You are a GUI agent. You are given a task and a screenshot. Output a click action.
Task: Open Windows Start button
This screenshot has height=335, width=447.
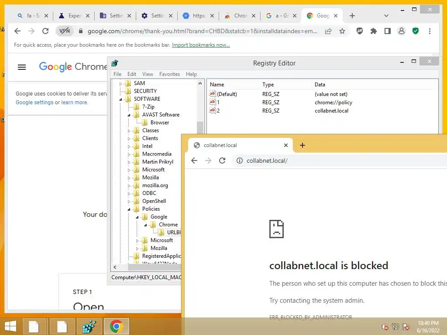pos(10,326)
